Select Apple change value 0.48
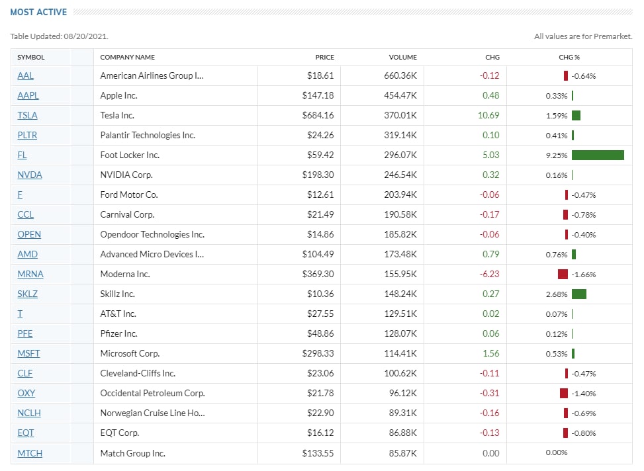The width and height of the screenshot is (644, 471). click(491, 95)
